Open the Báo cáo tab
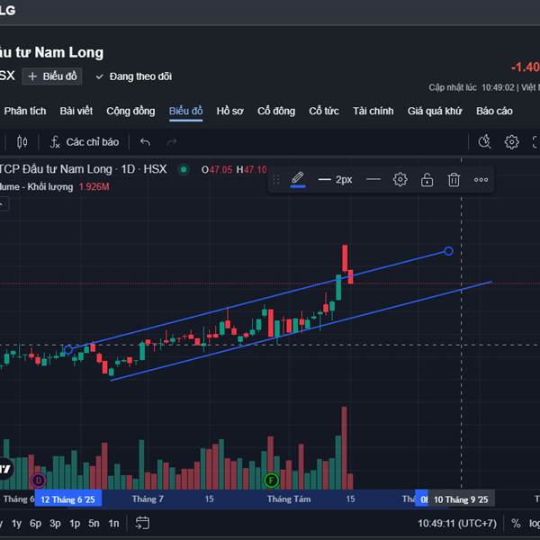 click(x=494, y=111)
